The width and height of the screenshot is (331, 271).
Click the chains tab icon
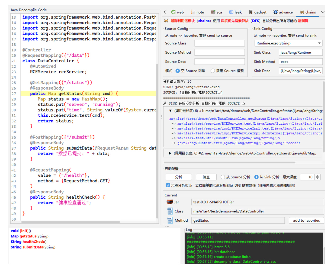(x=302, y=12)
